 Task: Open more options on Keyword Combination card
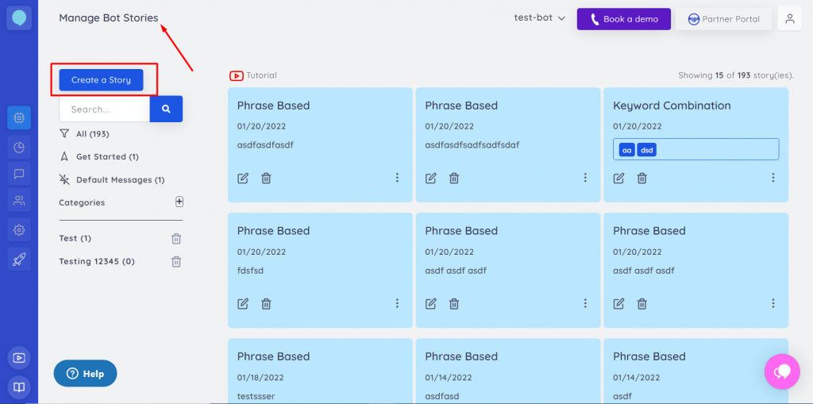tap(773, 178)
